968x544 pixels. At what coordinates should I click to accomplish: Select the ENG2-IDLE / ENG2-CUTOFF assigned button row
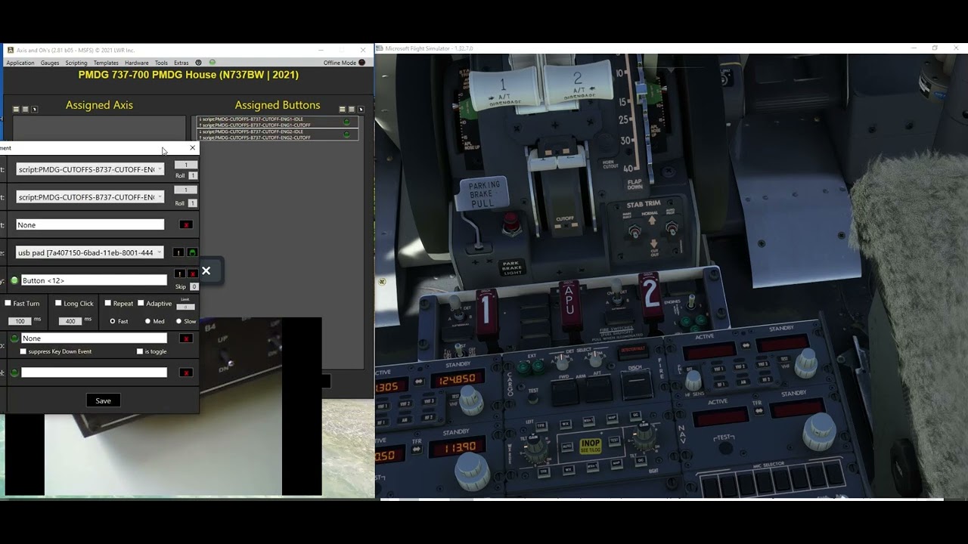pos(277,134)
